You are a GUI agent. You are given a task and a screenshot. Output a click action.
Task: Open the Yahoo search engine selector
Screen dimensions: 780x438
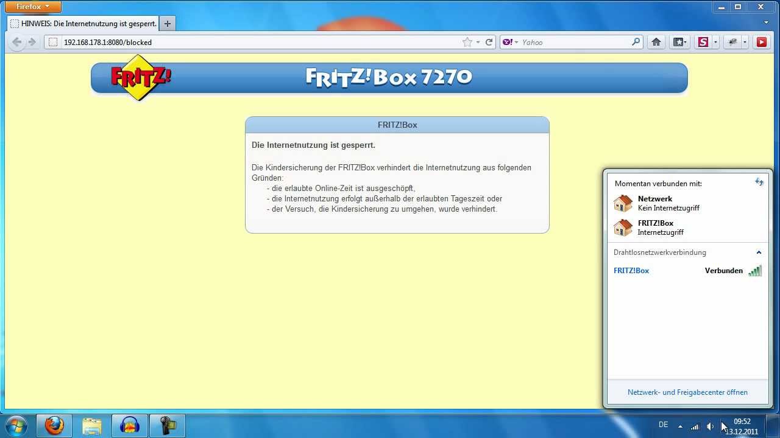pos(510,42)
